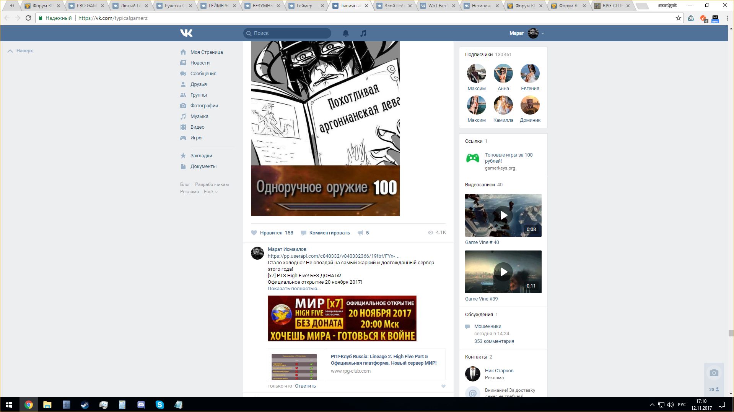Screen dimensions: 734x412
Task: Open Steam from the Windows taskbar
Action: (85, 405)
